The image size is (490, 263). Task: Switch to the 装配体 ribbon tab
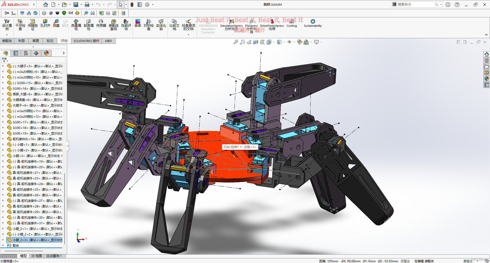[x=7, y=41]
